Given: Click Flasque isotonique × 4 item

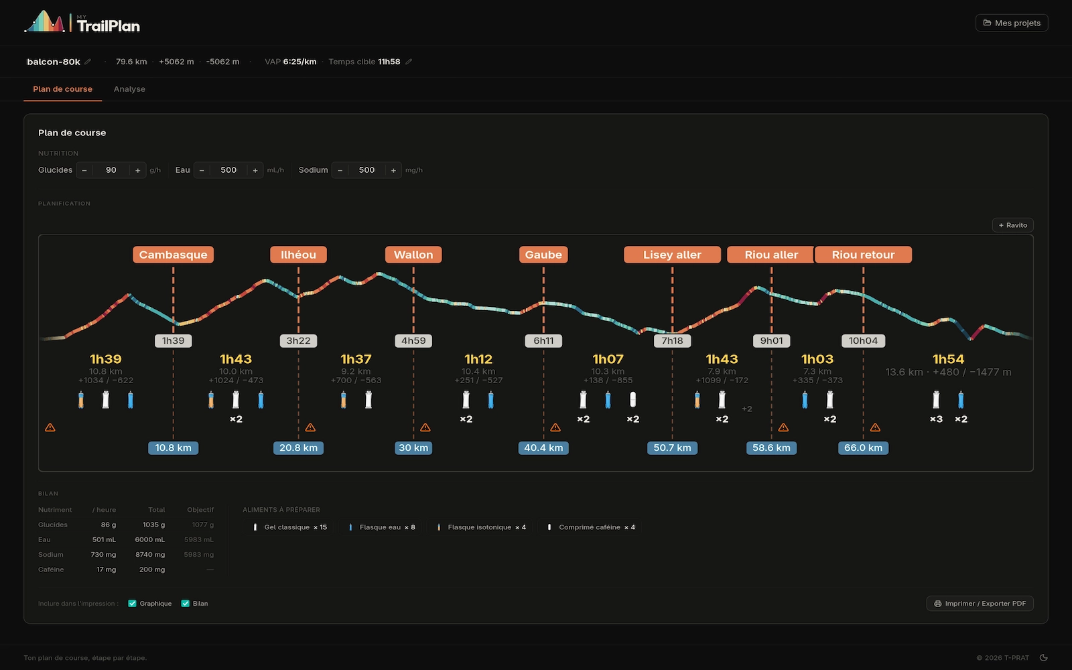Looking at the screenshot, I should 481,527.
